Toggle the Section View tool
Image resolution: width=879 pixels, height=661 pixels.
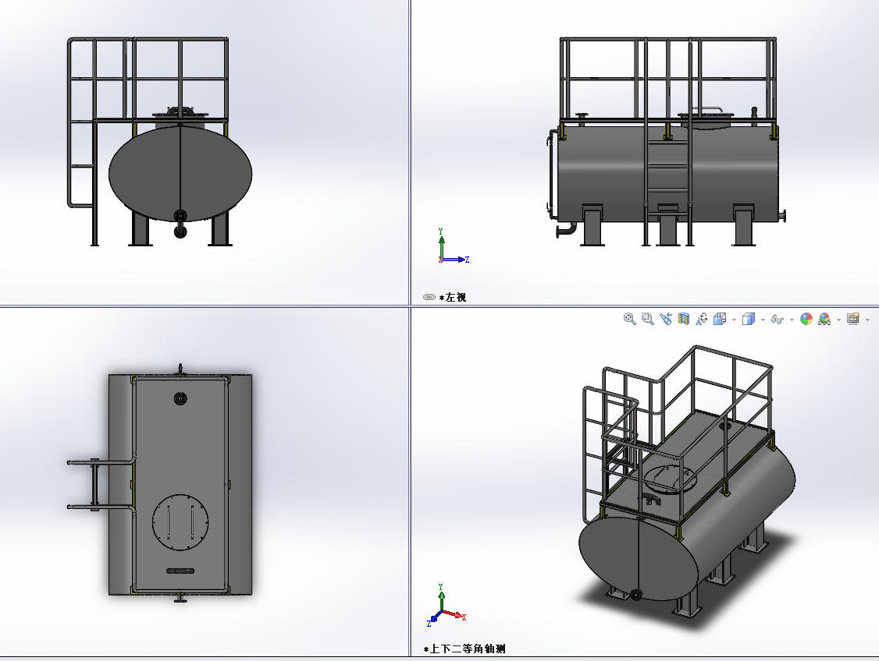pos(683,319)
